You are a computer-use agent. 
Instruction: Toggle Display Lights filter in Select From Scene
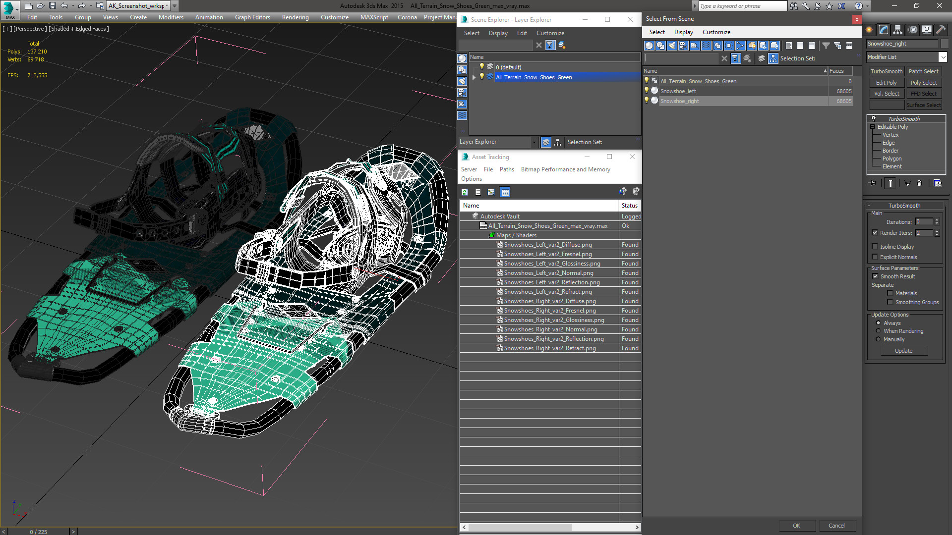click(x=672, y=46)
